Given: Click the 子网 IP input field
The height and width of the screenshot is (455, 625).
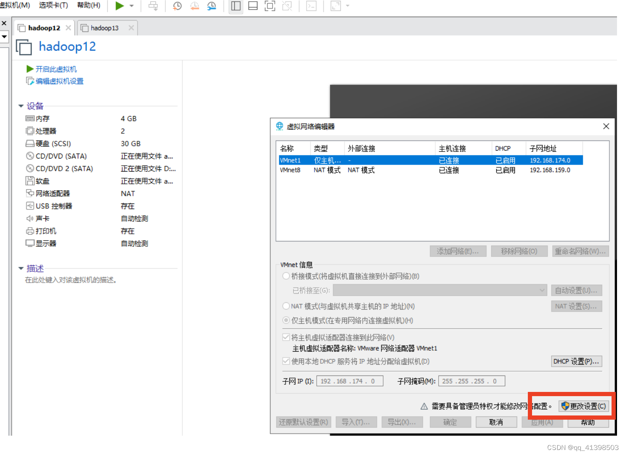Looking at the screenshot, I should click(x=350, y=381).
